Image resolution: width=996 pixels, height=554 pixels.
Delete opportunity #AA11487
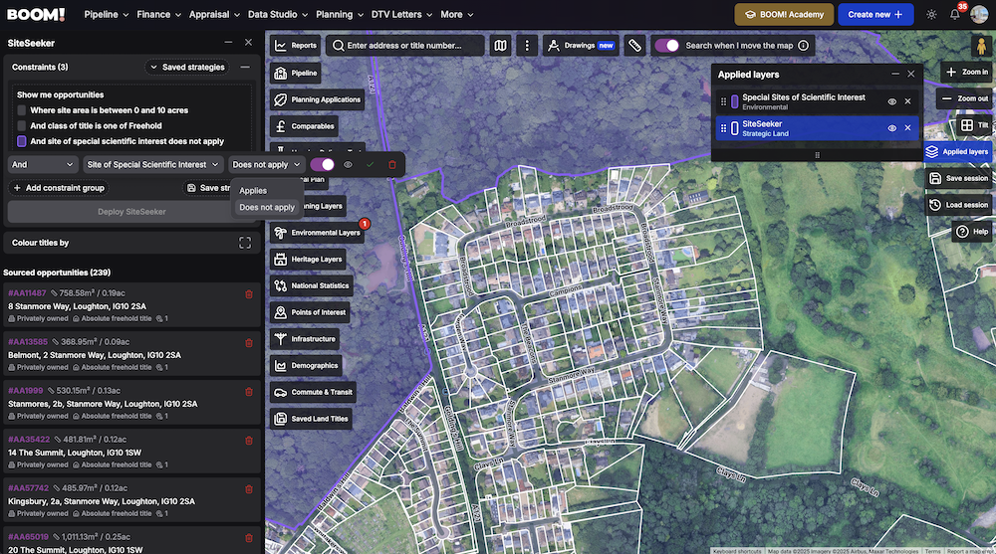click(249, 294)
